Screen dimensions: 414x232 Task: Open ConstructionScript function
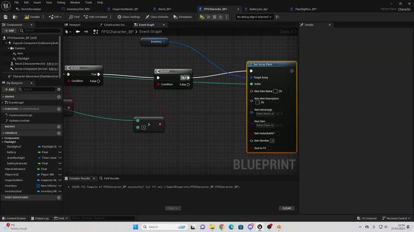(x=20, y=115)
